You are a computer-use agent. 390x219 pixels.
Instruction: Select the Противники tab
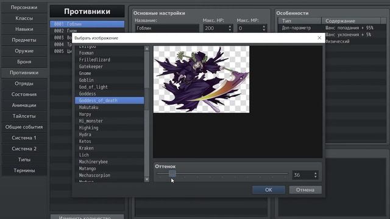[24, 73]
